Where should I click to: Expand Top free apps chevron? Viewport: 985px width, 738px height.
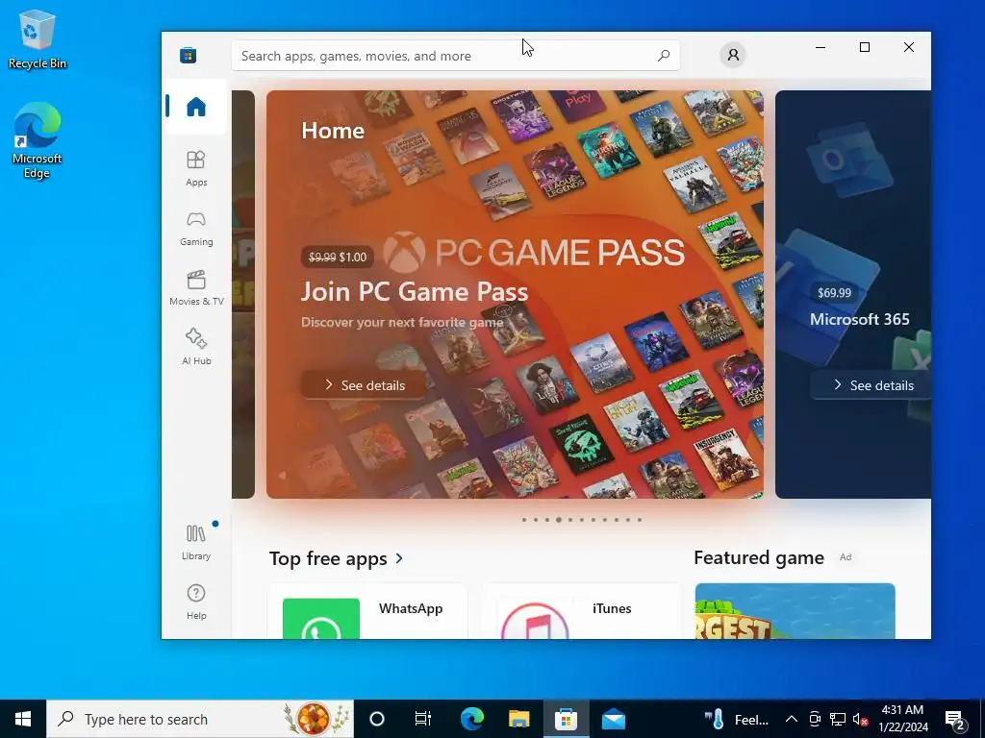point(399,558)
